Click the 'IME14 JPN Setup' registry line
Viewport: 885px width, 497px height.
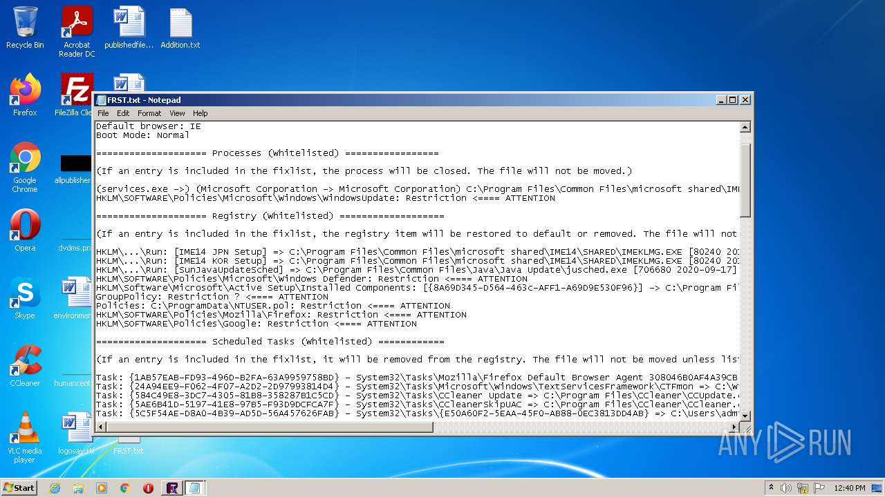417,252
